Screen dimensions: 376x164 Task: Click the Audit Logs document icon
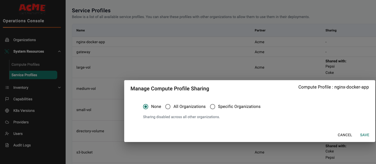click(7, 145)
